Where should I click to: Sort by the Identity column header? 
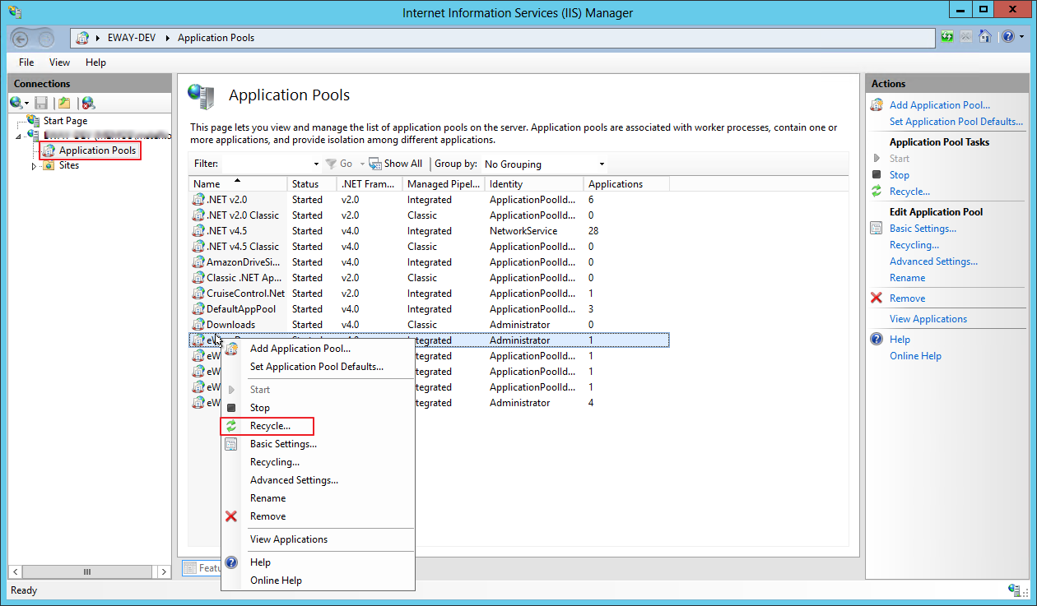(x=534, y=184)
